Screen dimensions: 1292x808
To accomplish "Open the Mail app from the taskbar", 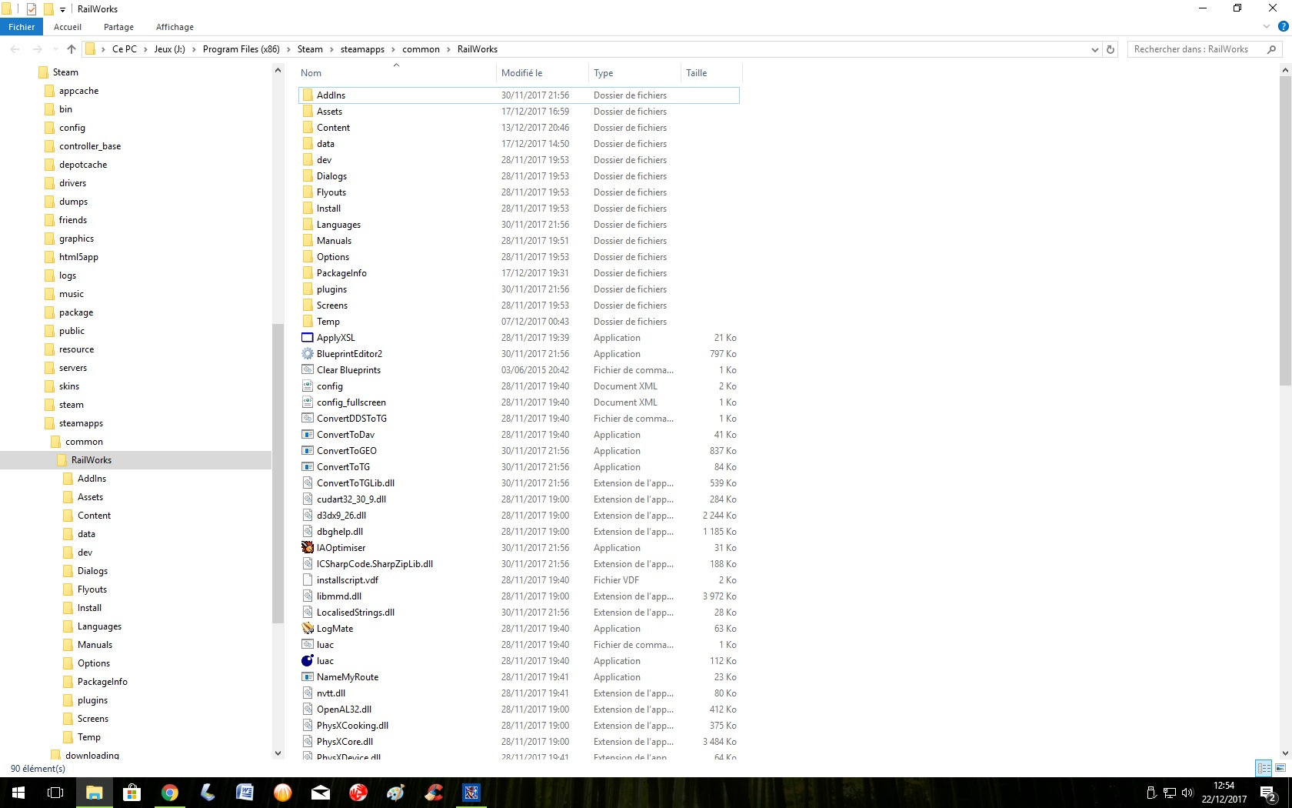I will [x=321, y=793].
